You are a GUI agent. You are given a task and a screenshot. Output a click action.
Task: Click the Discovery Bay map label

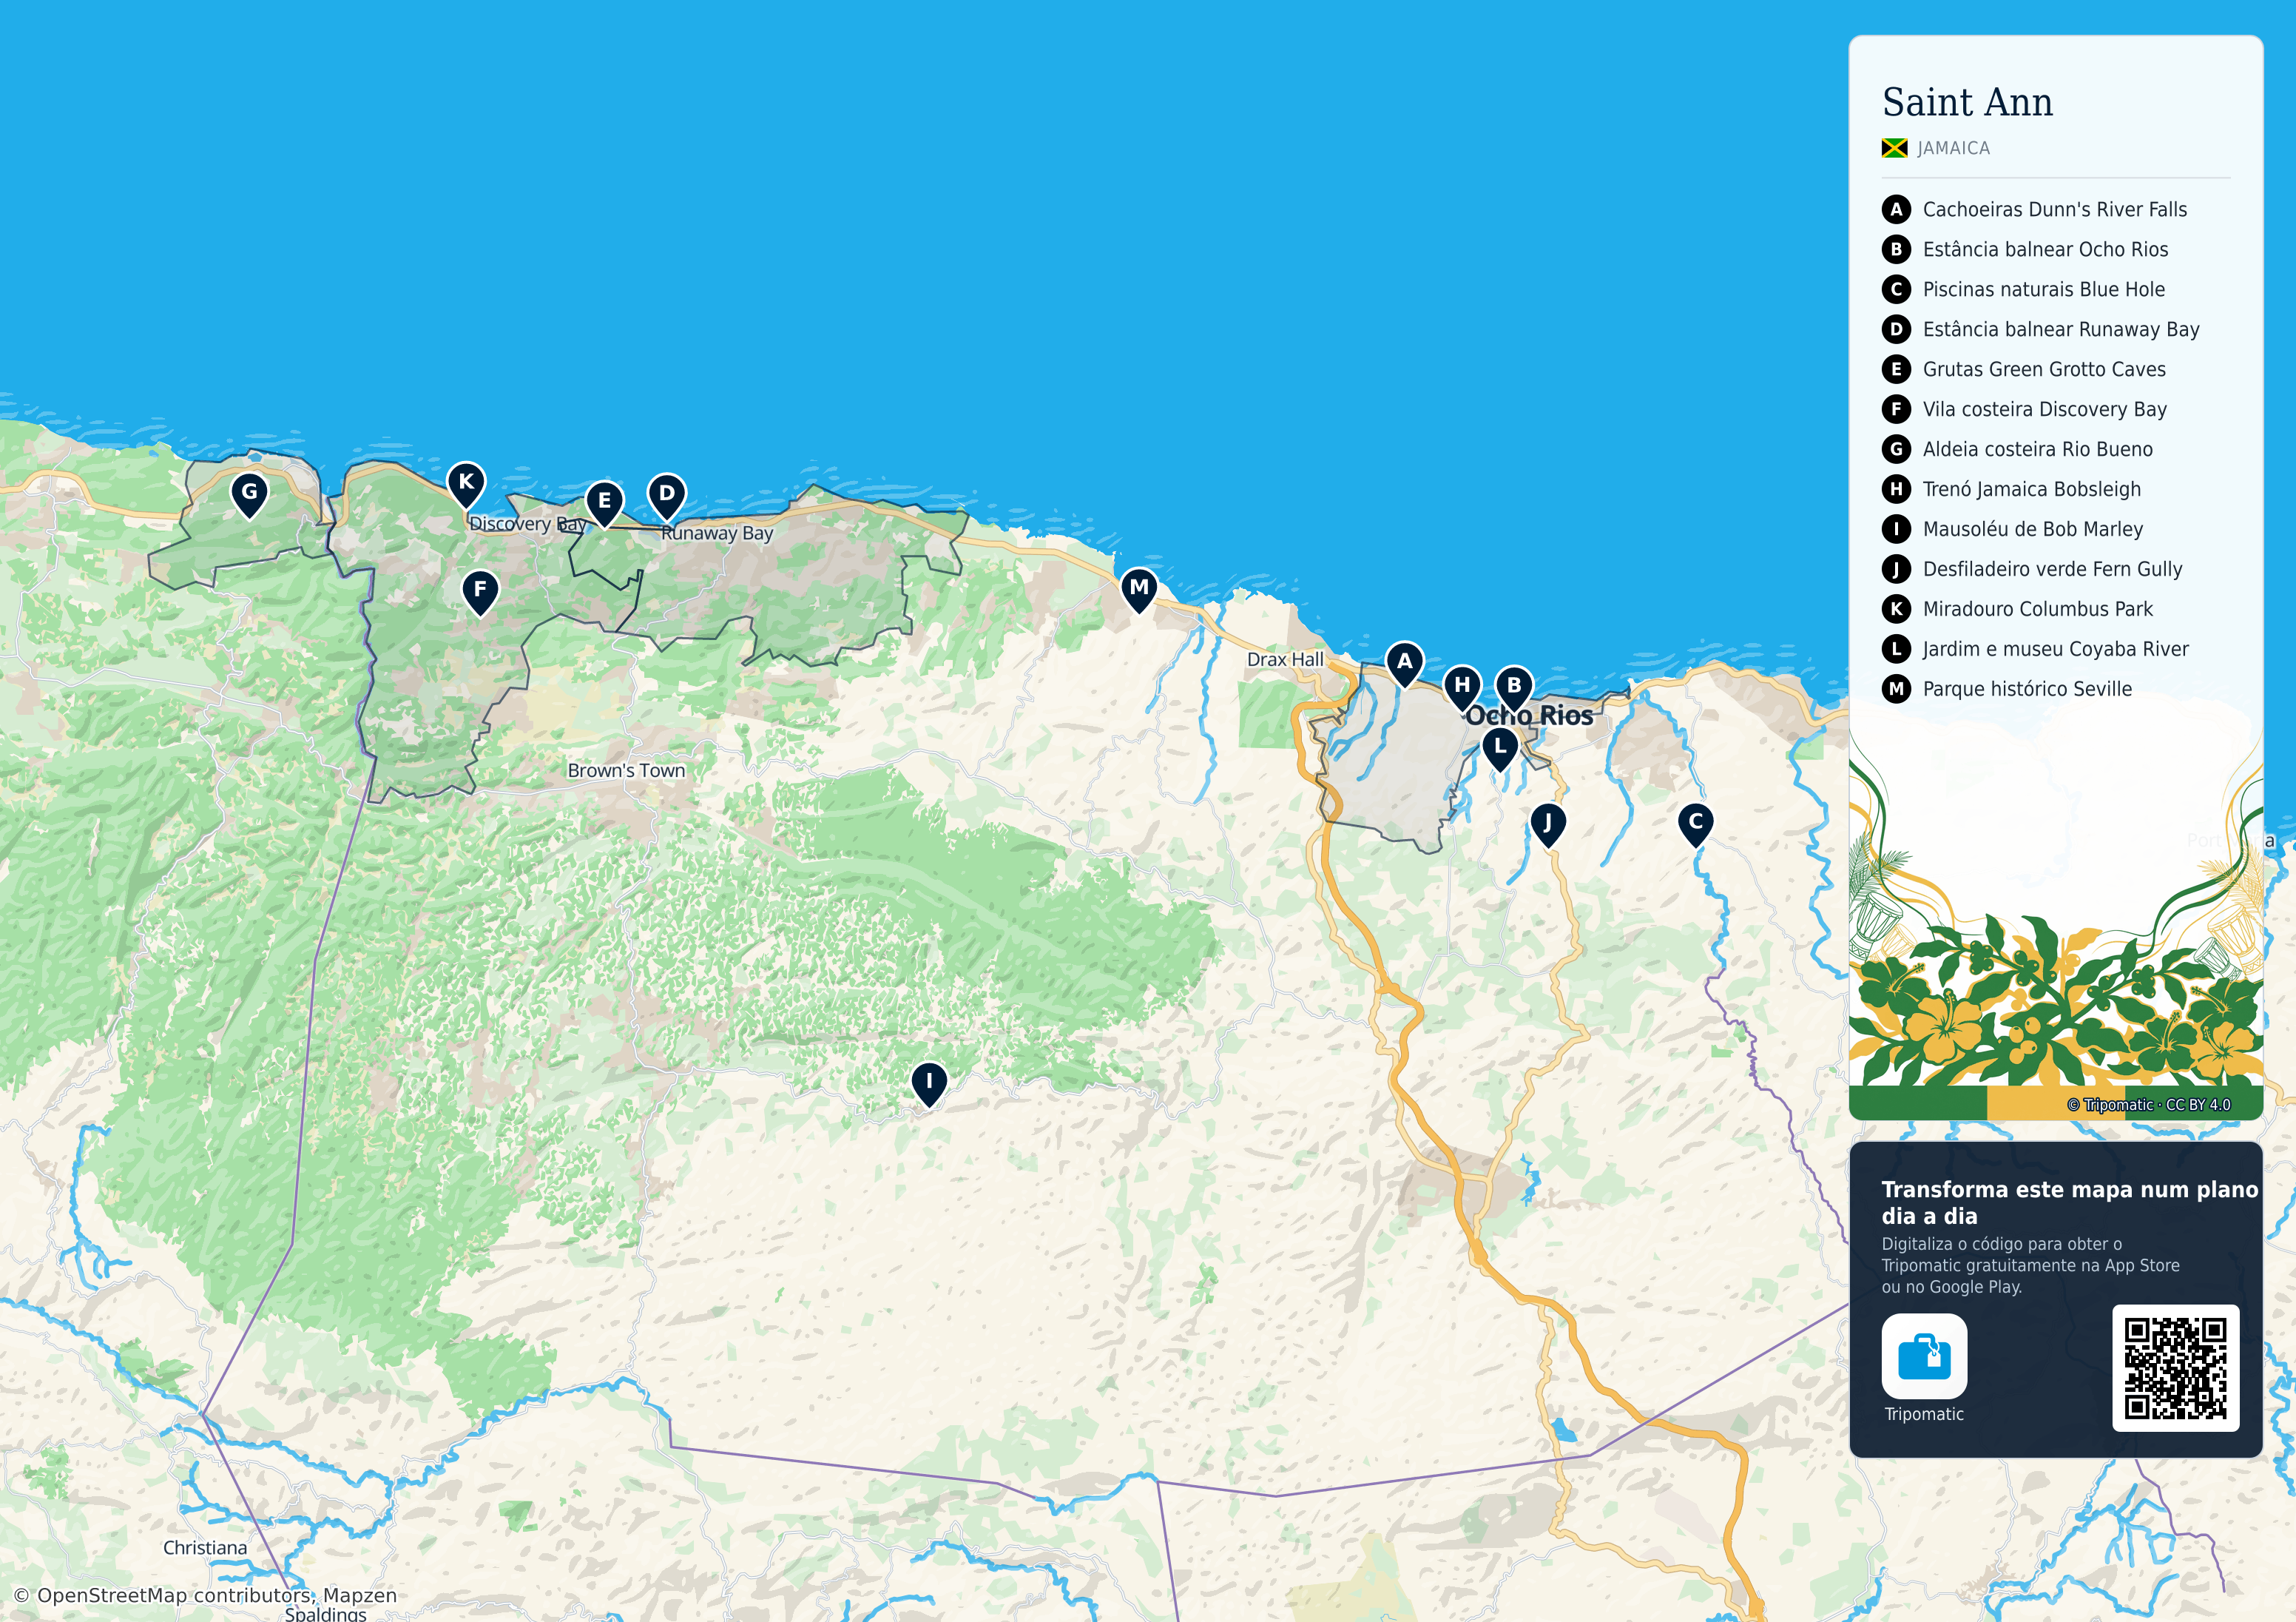click(527, 523)
